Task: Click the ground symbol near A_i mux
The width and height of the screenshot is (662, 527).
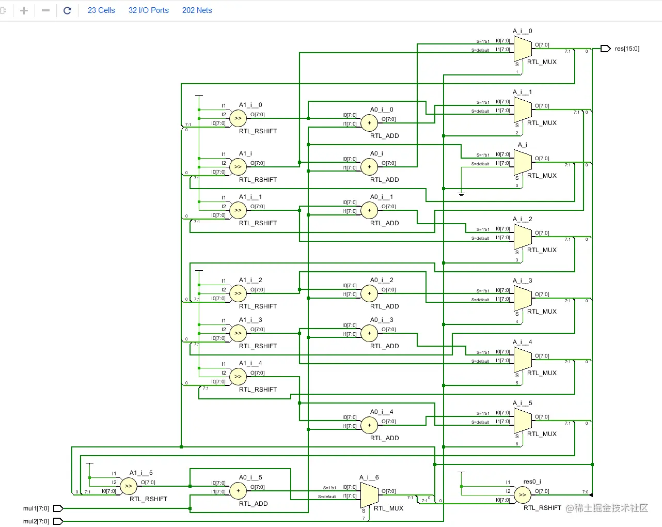Action: pyautogui.click(x=461, y=194)
